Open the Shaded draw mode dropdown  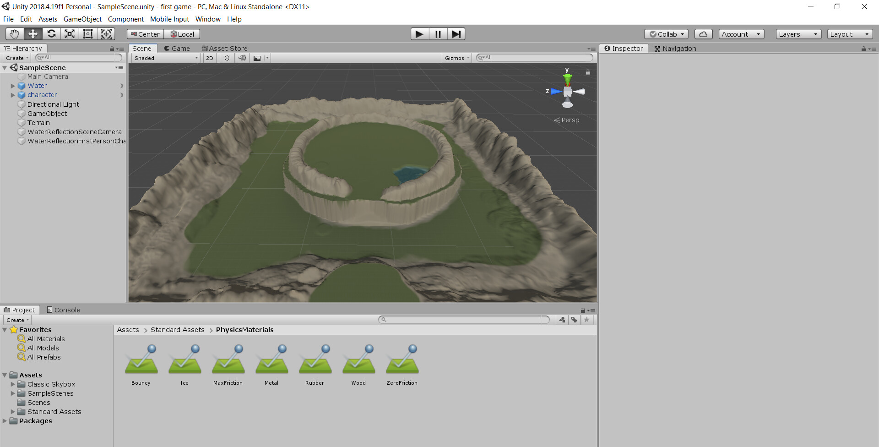pyautogui.click(x=165, y=58)
